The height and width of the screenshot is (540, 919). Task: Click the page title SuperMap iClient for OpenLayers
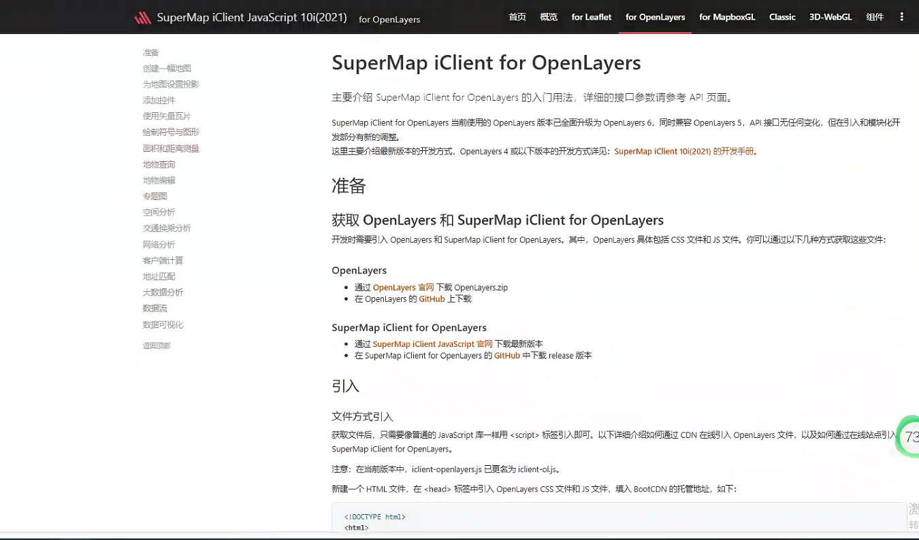486,63
